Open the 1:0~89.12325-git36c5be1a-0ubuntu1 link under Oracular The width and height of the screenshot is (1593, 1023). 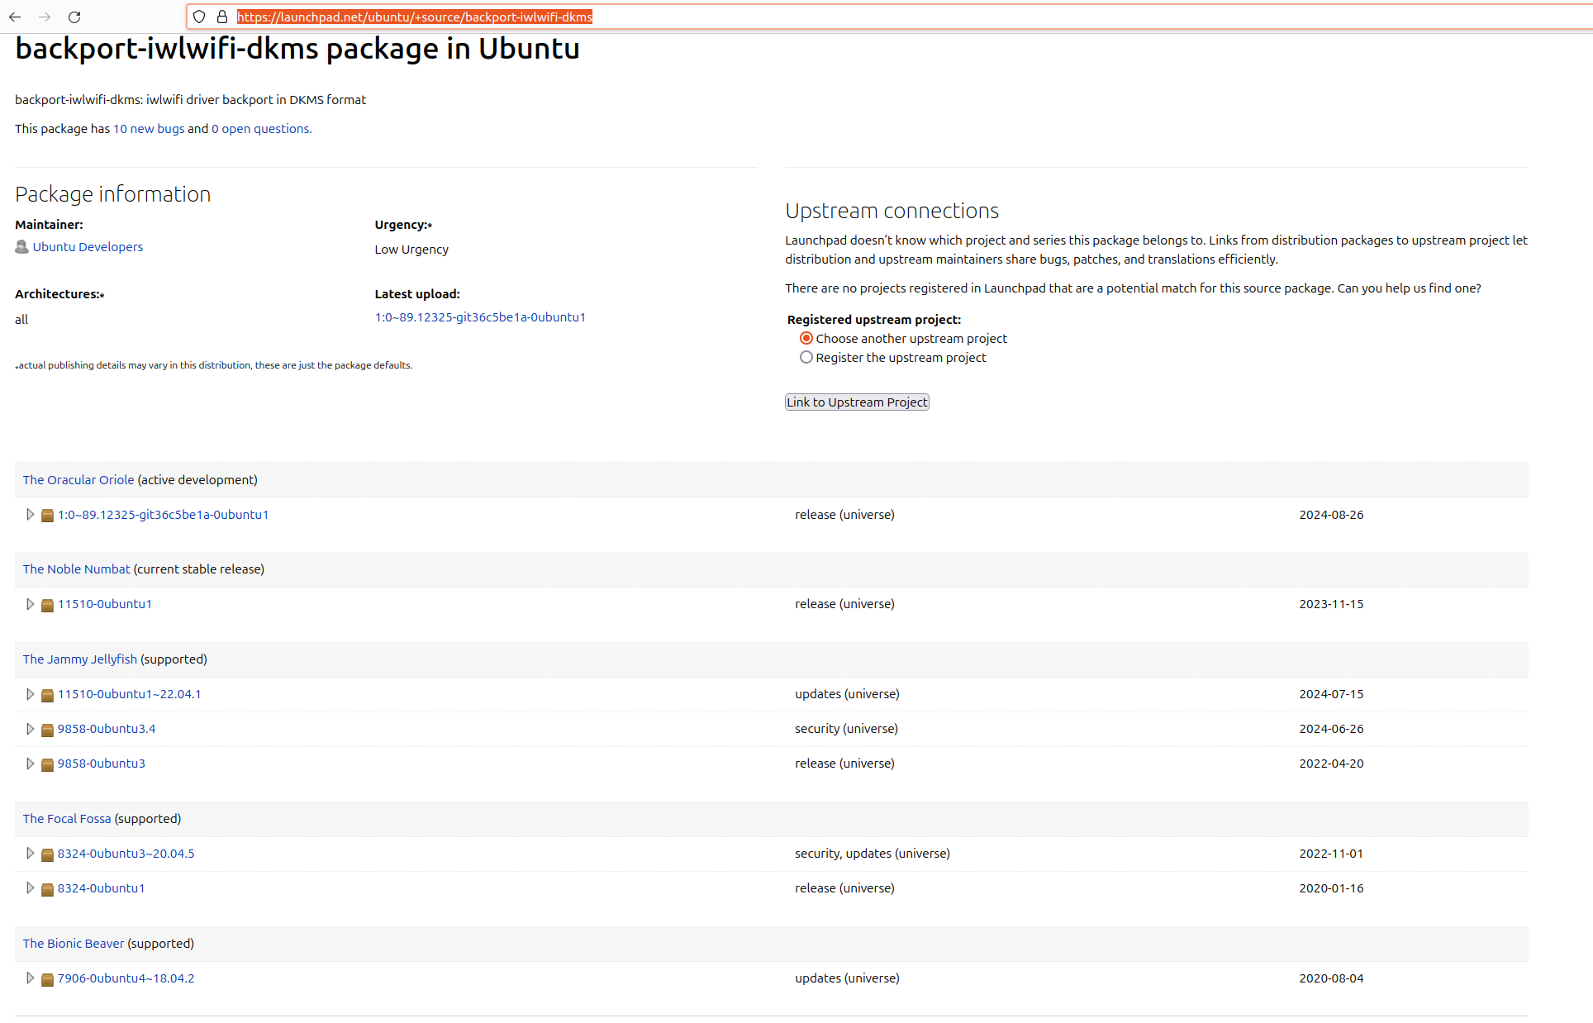click(163, 515)
